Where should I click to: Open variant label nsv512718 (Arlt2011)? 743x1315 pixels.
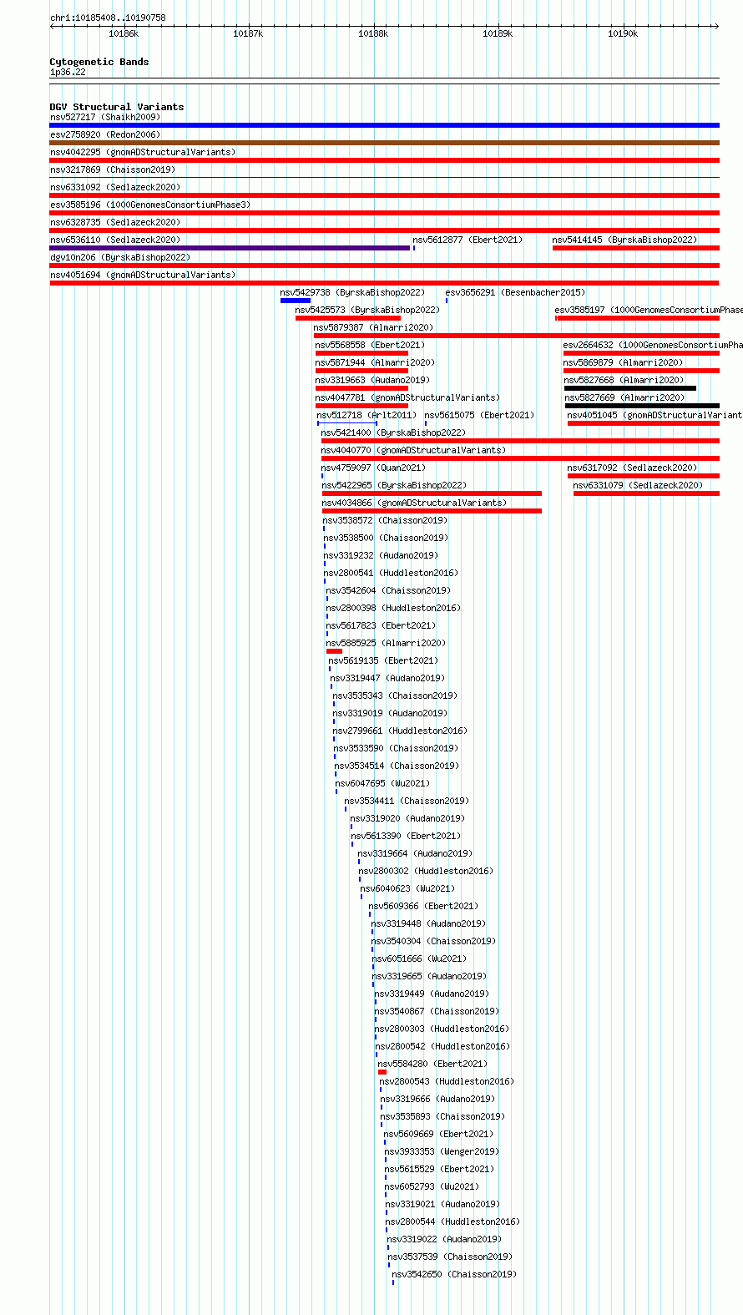366,415
